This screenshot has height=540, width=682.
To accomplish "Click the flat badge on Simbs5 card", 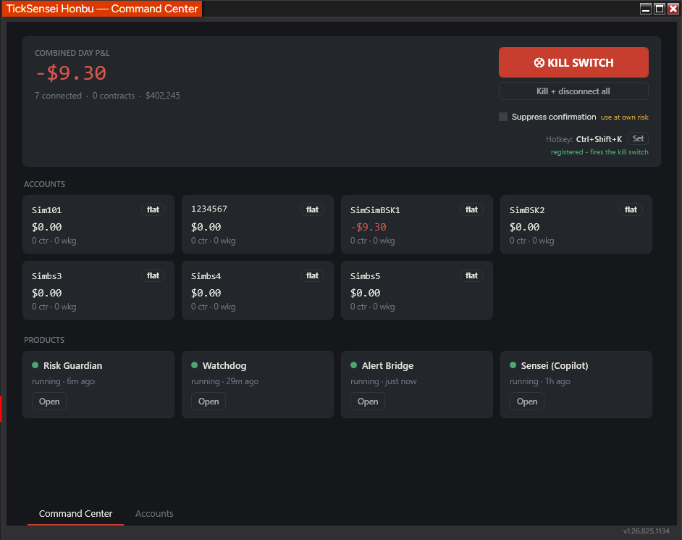I will click(471, 275).
